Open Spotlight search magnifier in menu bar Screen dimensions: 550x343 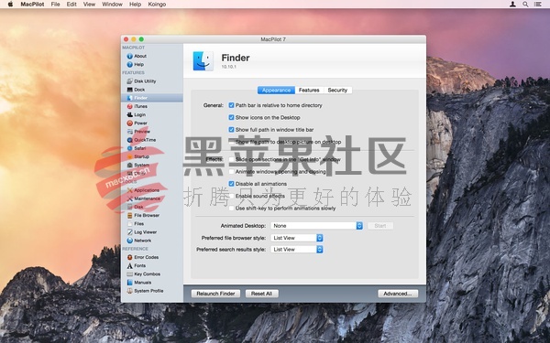click(525, 5)
